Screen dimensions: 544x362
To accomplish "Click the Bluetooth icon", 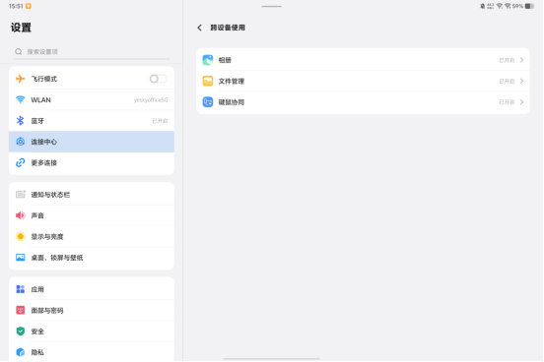I will tap(21, 121).
